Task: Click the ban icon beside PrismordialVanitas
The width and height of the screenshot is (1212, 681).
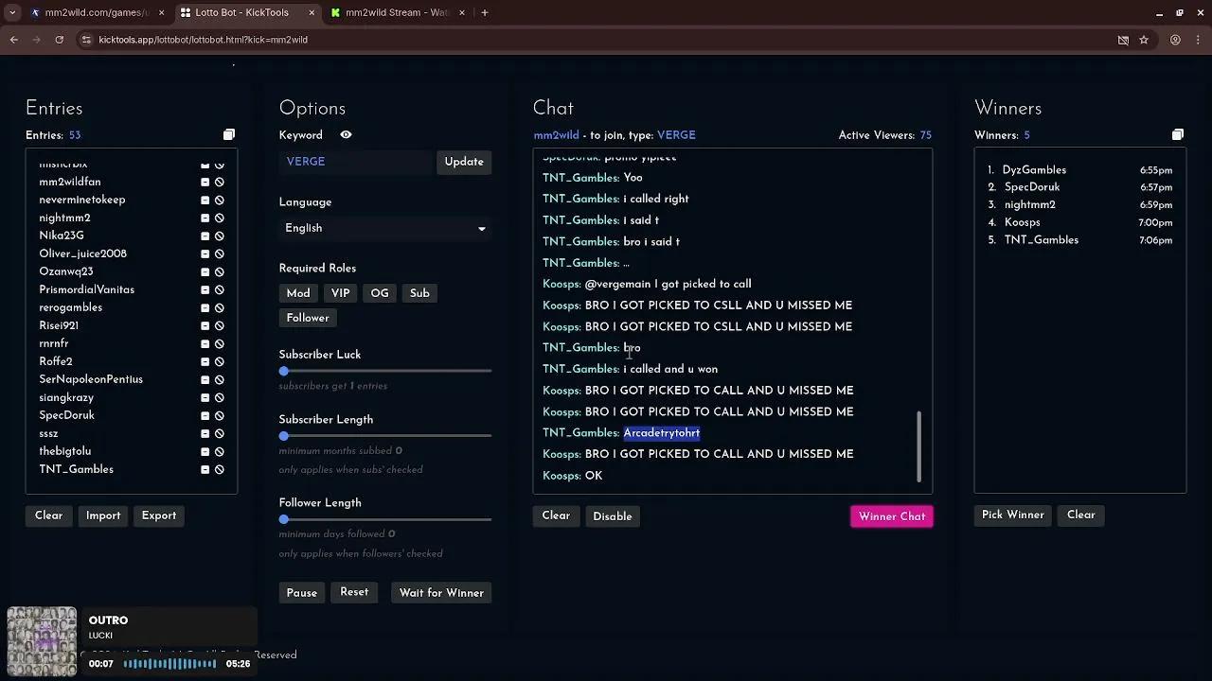Action: coord(220,289)
